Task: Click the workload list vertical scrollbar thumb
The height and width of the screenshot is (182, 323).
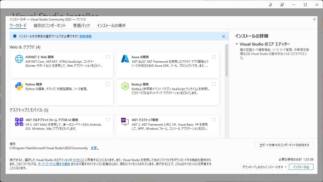Action: click(227, 60)
